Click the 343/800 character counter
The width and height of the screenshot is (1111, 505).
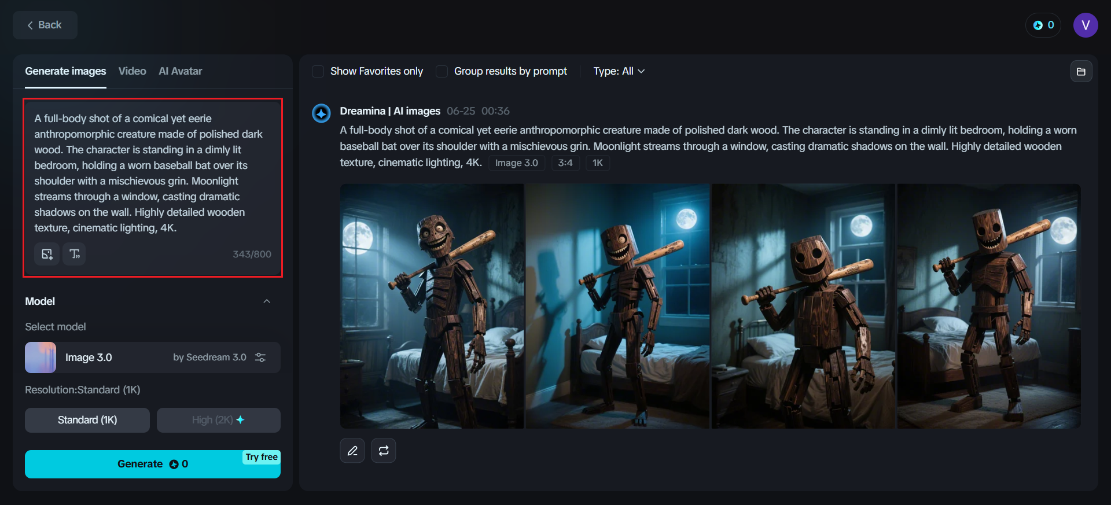pos(252,255)
